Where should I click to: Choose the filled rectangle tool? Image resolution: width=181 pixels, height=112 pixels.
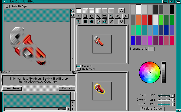pos(85,21)
